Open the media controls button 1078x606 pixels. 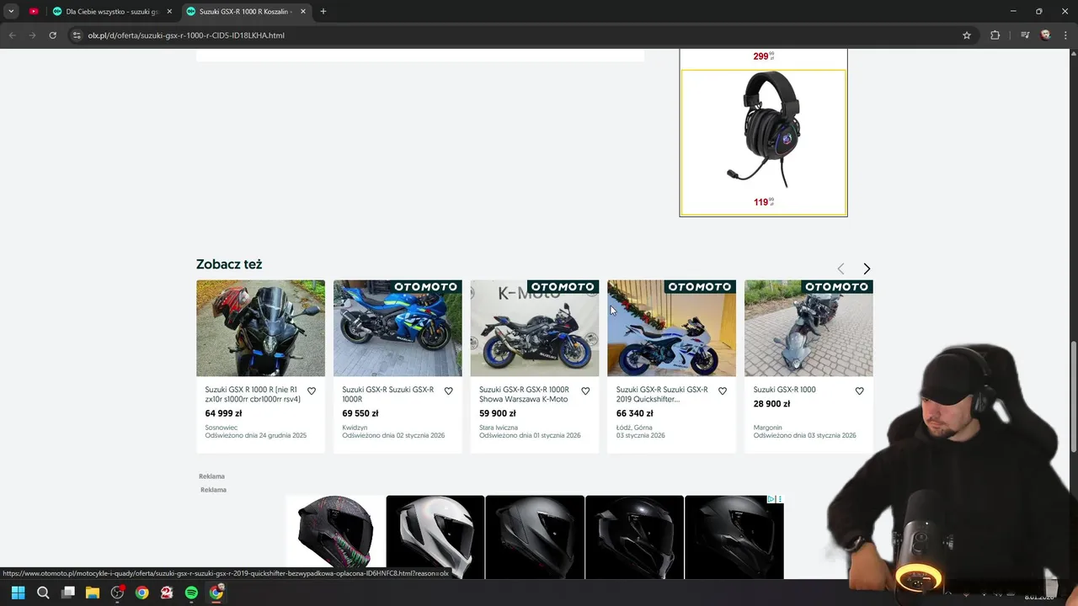(1025, 35)
